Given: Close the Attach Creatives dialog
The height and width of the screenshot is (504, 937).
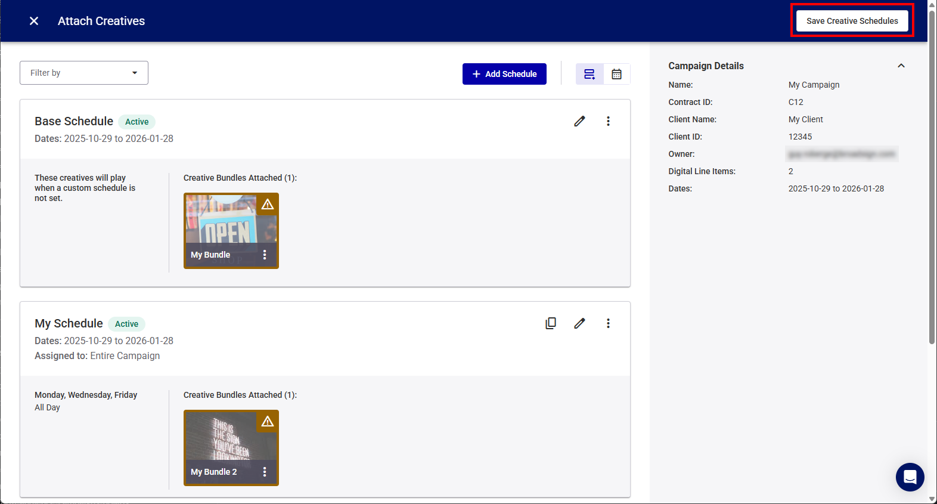Looking at the screenshot, I should click(34, 21).
